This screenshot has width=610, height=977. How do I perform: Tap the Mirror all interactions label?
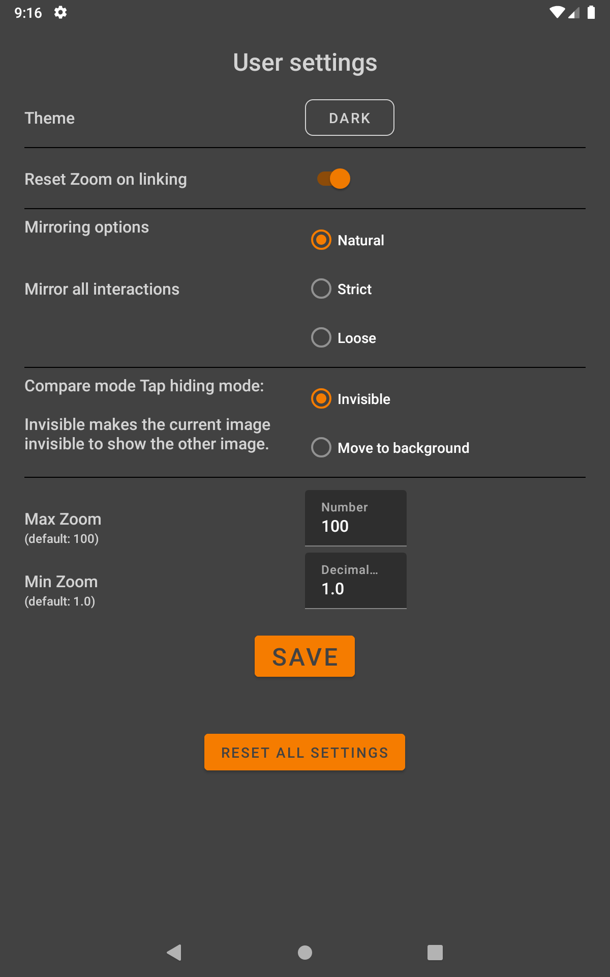tap(102, 289)
